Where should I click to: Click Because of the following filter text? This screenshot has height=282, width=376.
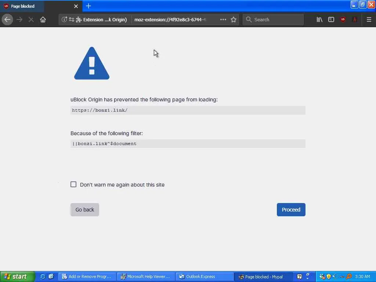pyautogui.click(x=106, y=133)
